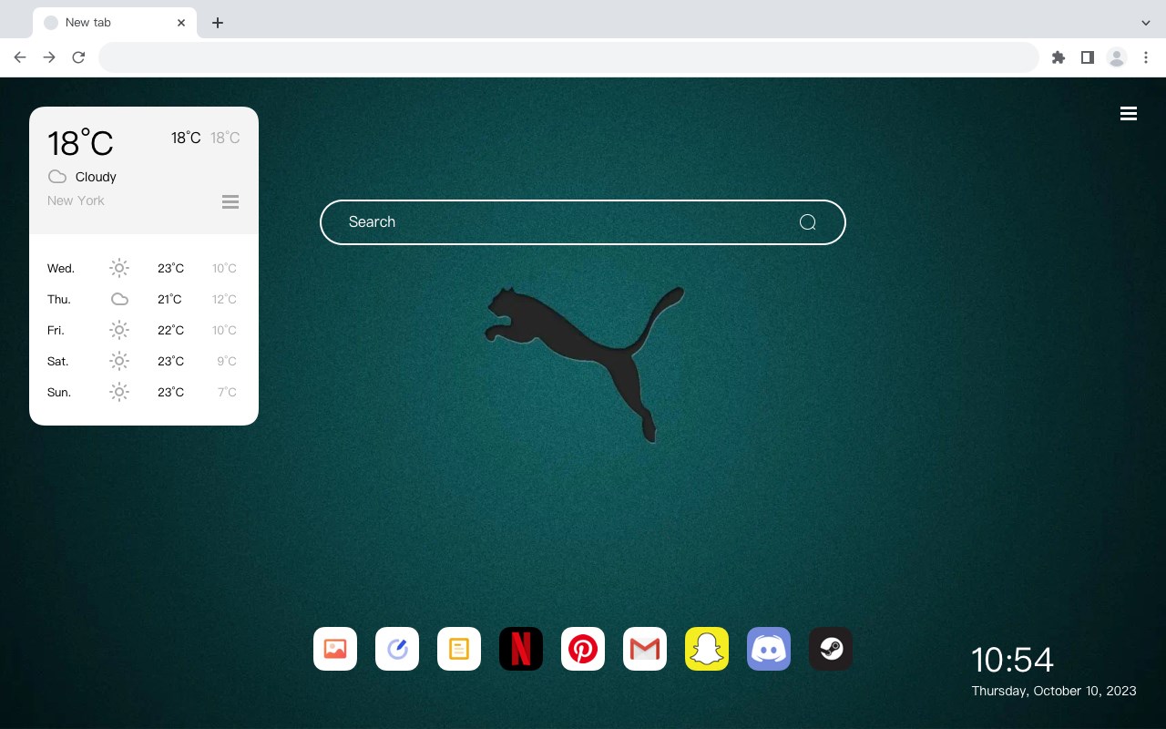
Task: Click the magnifier icon in the search box
Action: click(x=807, y=222)
